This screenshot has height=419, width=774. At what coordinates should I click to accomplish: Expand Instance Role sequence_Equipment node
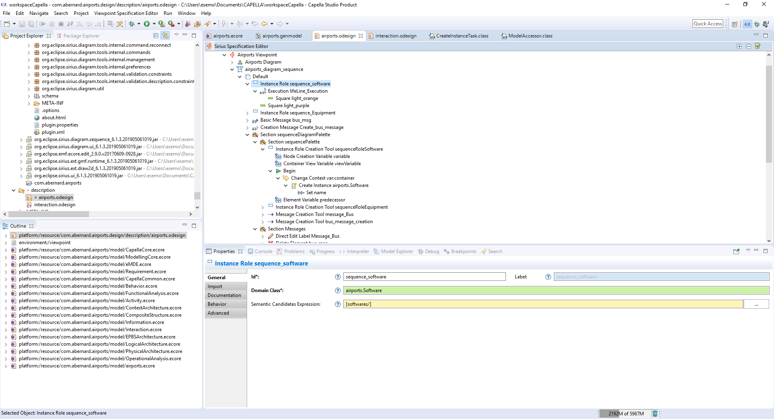248,113
